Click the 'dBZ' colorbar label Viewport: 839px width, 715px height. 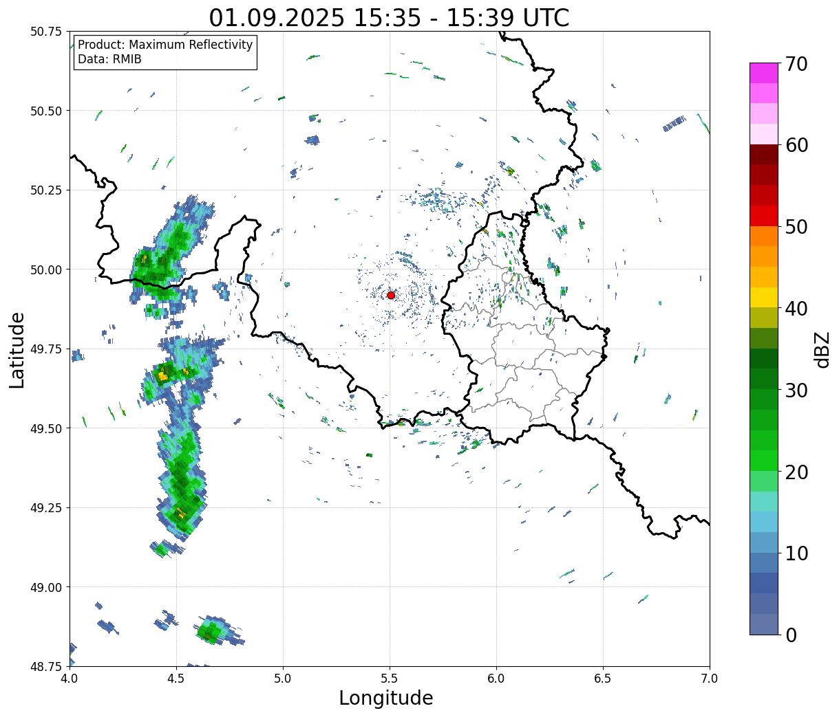coord(822,349)
